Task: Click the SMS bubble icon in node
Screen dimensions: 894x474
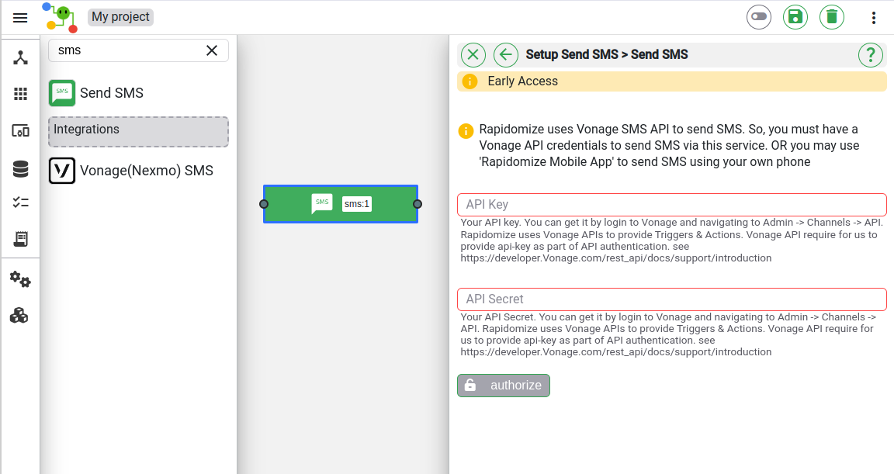Action: pos(321,203)
